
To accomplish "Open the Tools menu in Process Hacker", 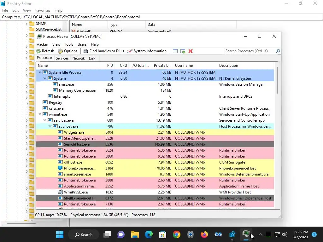I will 69,44.
